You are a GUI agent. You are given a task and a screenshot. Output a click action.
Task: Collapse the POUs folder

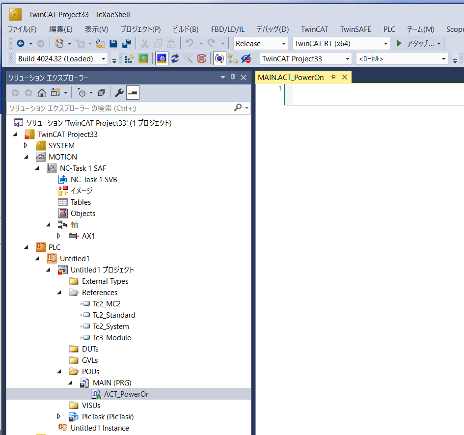click(59, 371)
